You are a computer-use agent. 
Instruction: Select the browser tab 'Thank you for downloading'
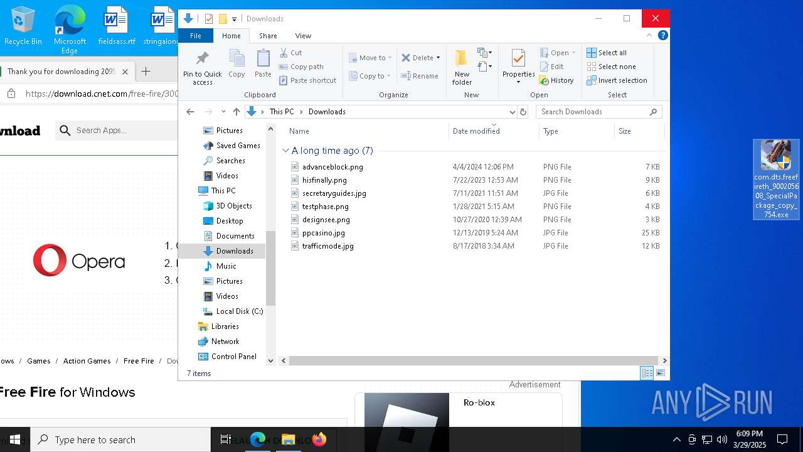(x=61, y=72)
